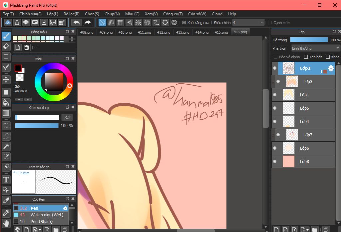Image resolution: width=341 pixels, height=232 pixels.
Task: Select the Eyedropper tool
Action: (x=6, y=213)
